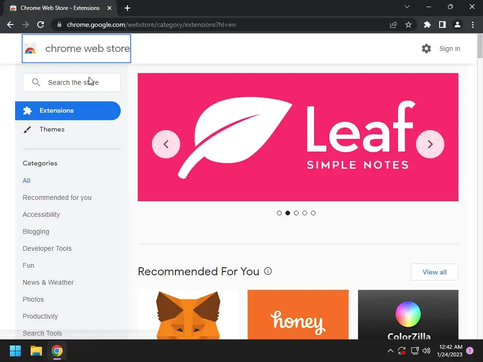Select the first carousel dot

(279, 213)
